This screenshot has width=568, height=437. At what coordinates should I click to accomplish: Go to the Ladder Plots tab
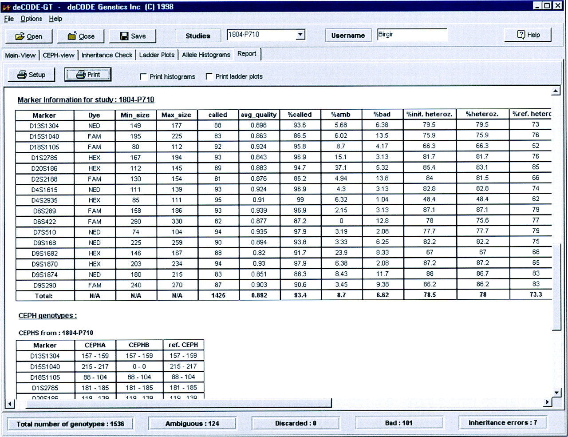tap(157, 55)
